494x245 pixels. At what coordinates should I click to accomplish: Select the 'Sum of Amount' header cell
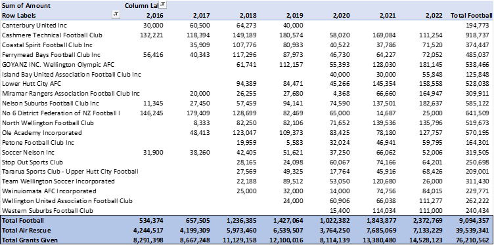(26, 6)
